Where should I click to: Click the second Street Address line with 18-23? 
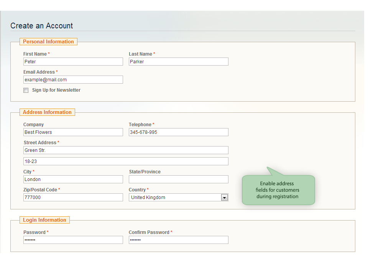126,161
